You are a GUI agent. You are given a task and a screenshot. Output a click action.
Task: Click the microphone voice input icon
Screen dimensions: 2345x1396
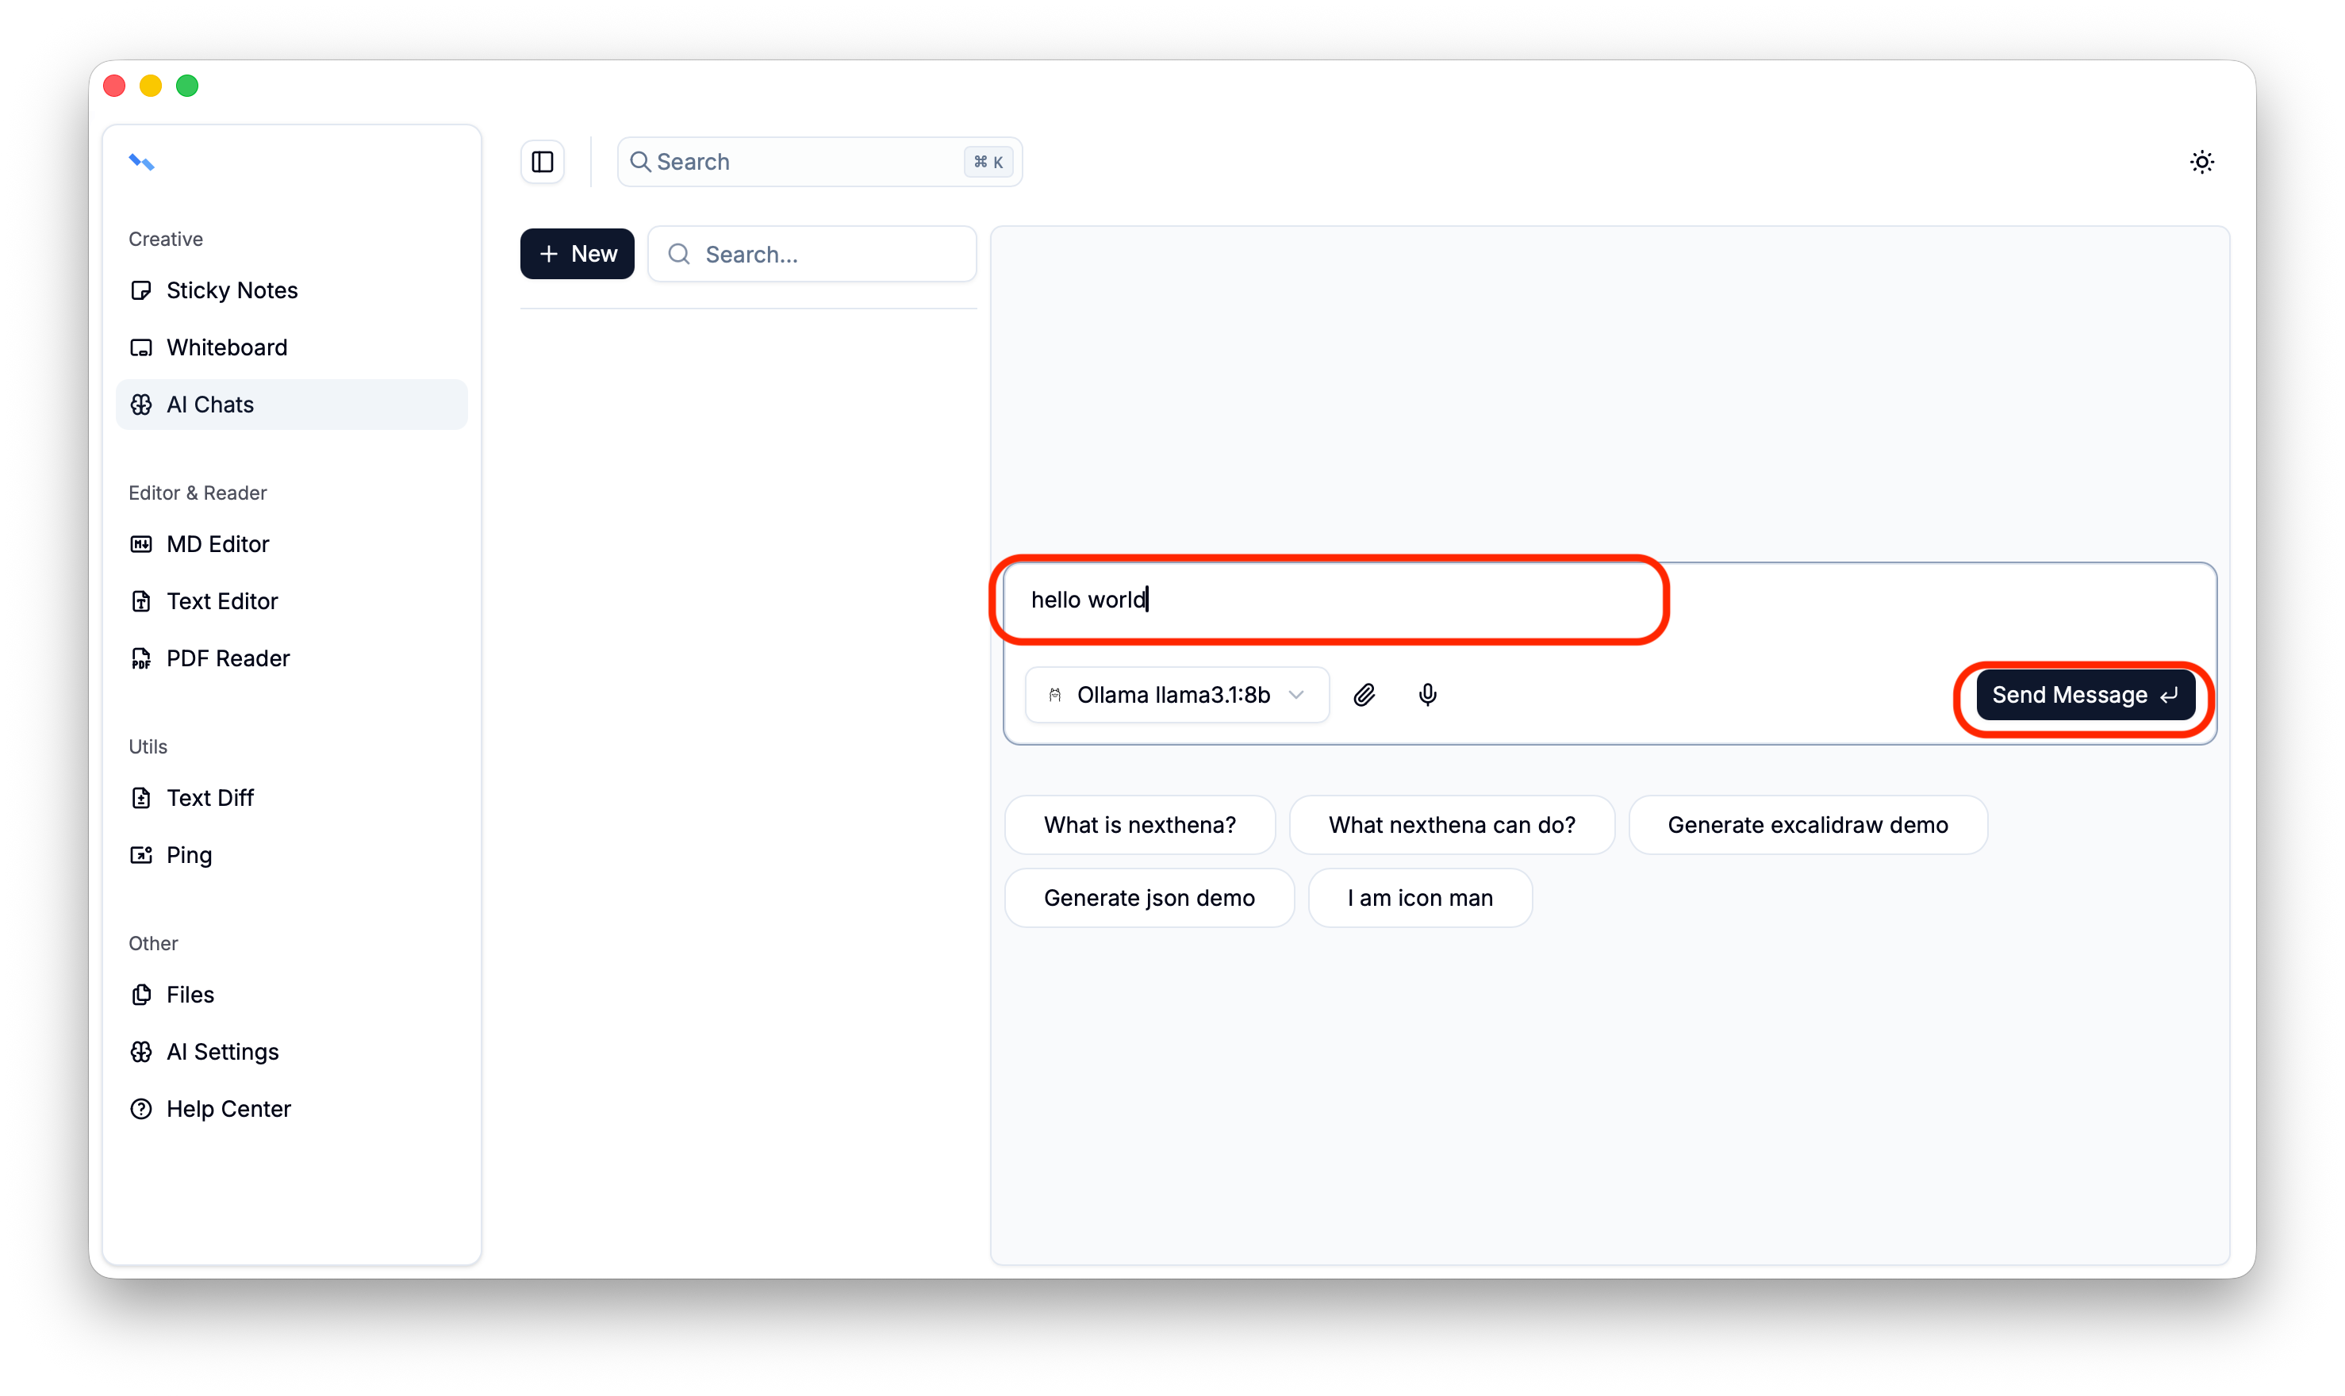[x=1427, y=695]
